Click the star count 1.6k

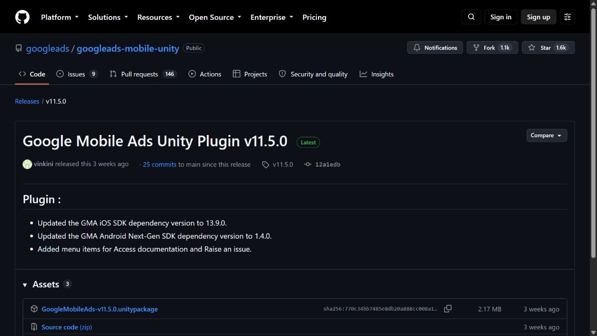(561, 48)
